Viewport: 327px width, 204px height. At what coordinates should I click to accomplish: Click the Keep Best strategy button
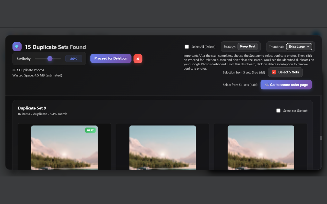point(248,47)
